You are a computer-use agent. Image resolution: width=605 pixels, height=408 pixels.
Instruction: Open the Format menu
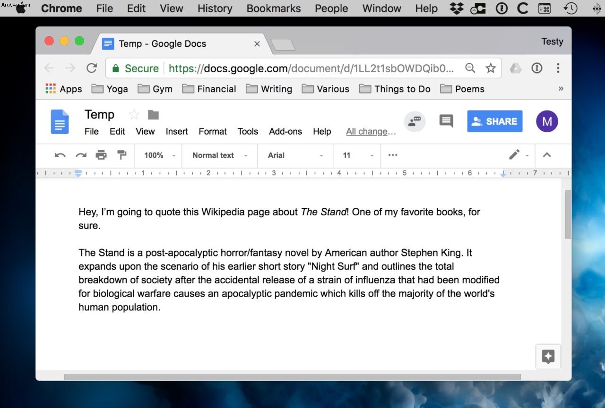point(213,131)
